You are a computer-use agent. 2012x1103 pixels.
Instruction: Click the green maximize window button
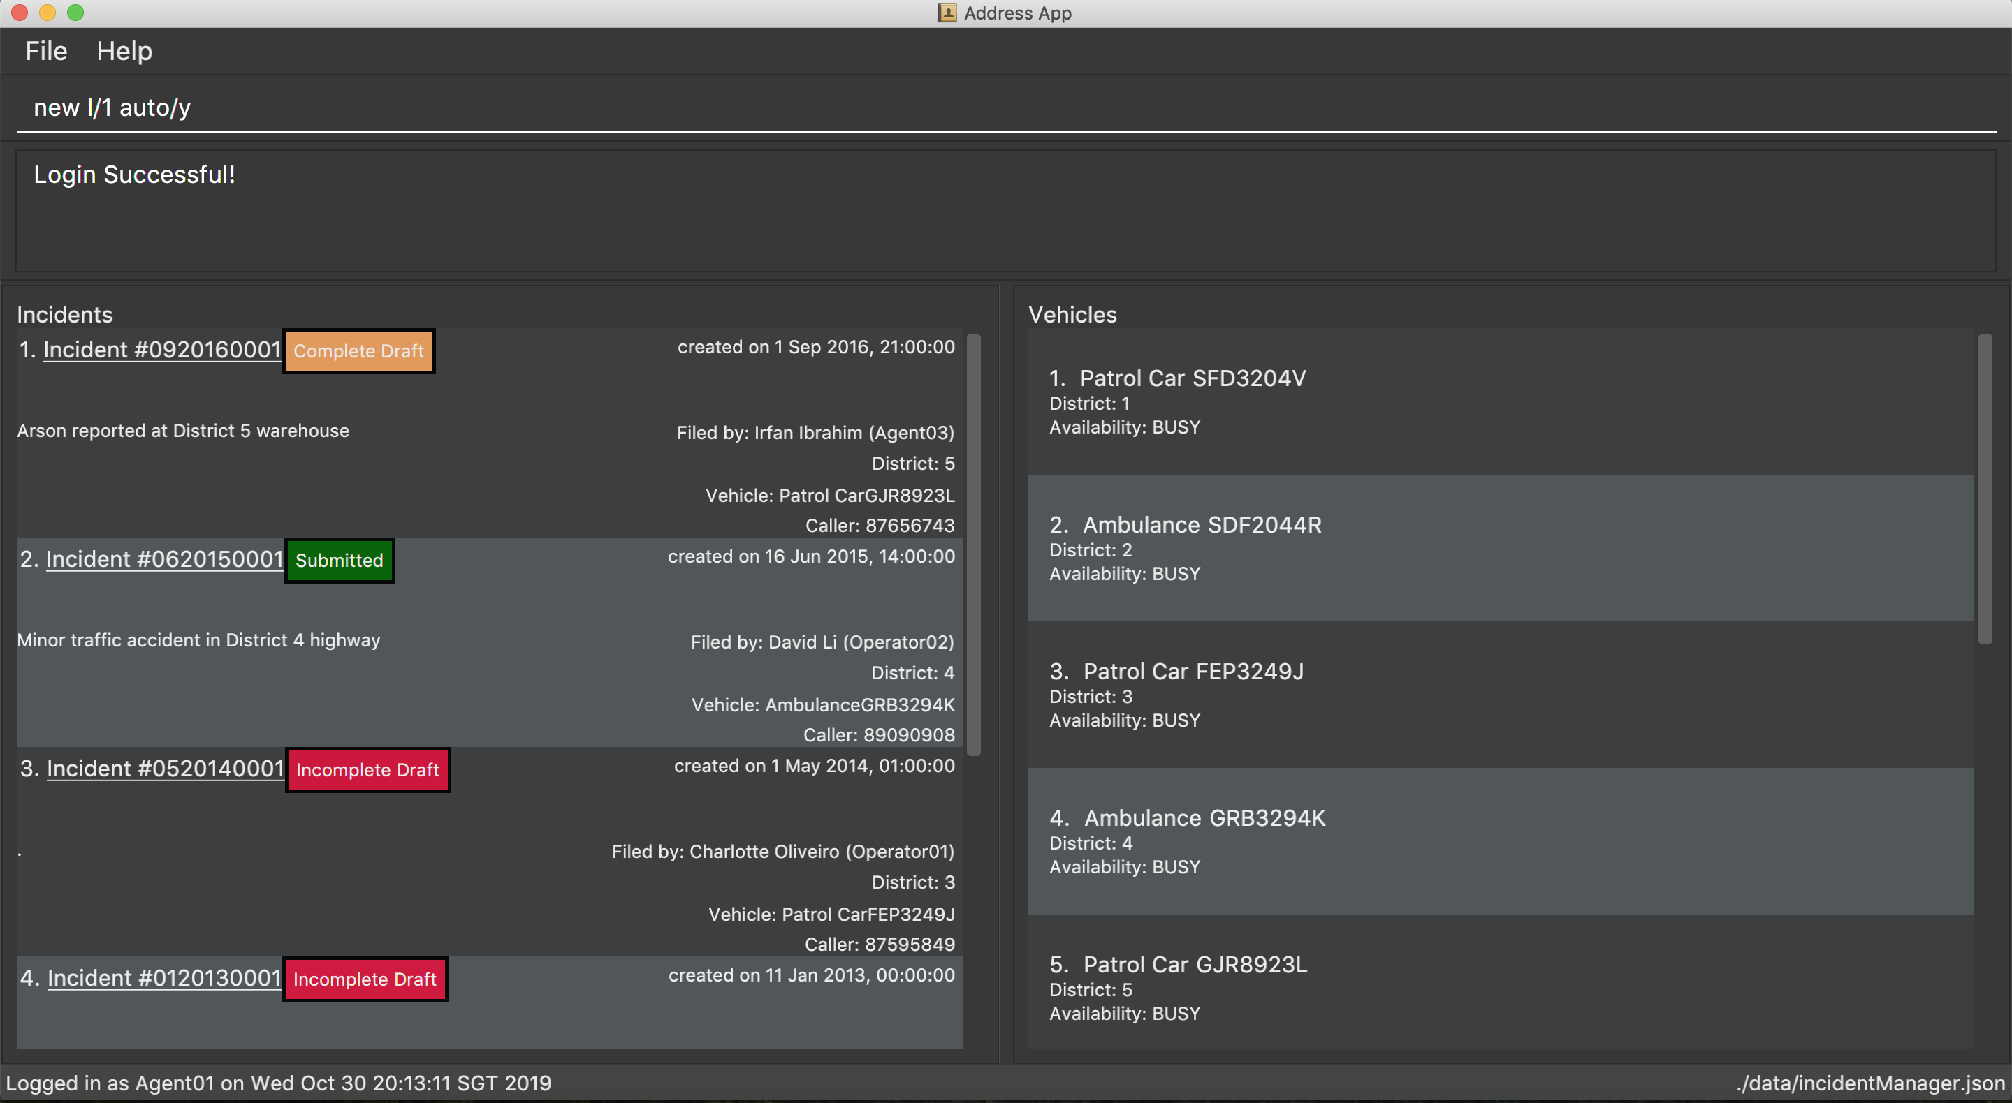point(75,13)
